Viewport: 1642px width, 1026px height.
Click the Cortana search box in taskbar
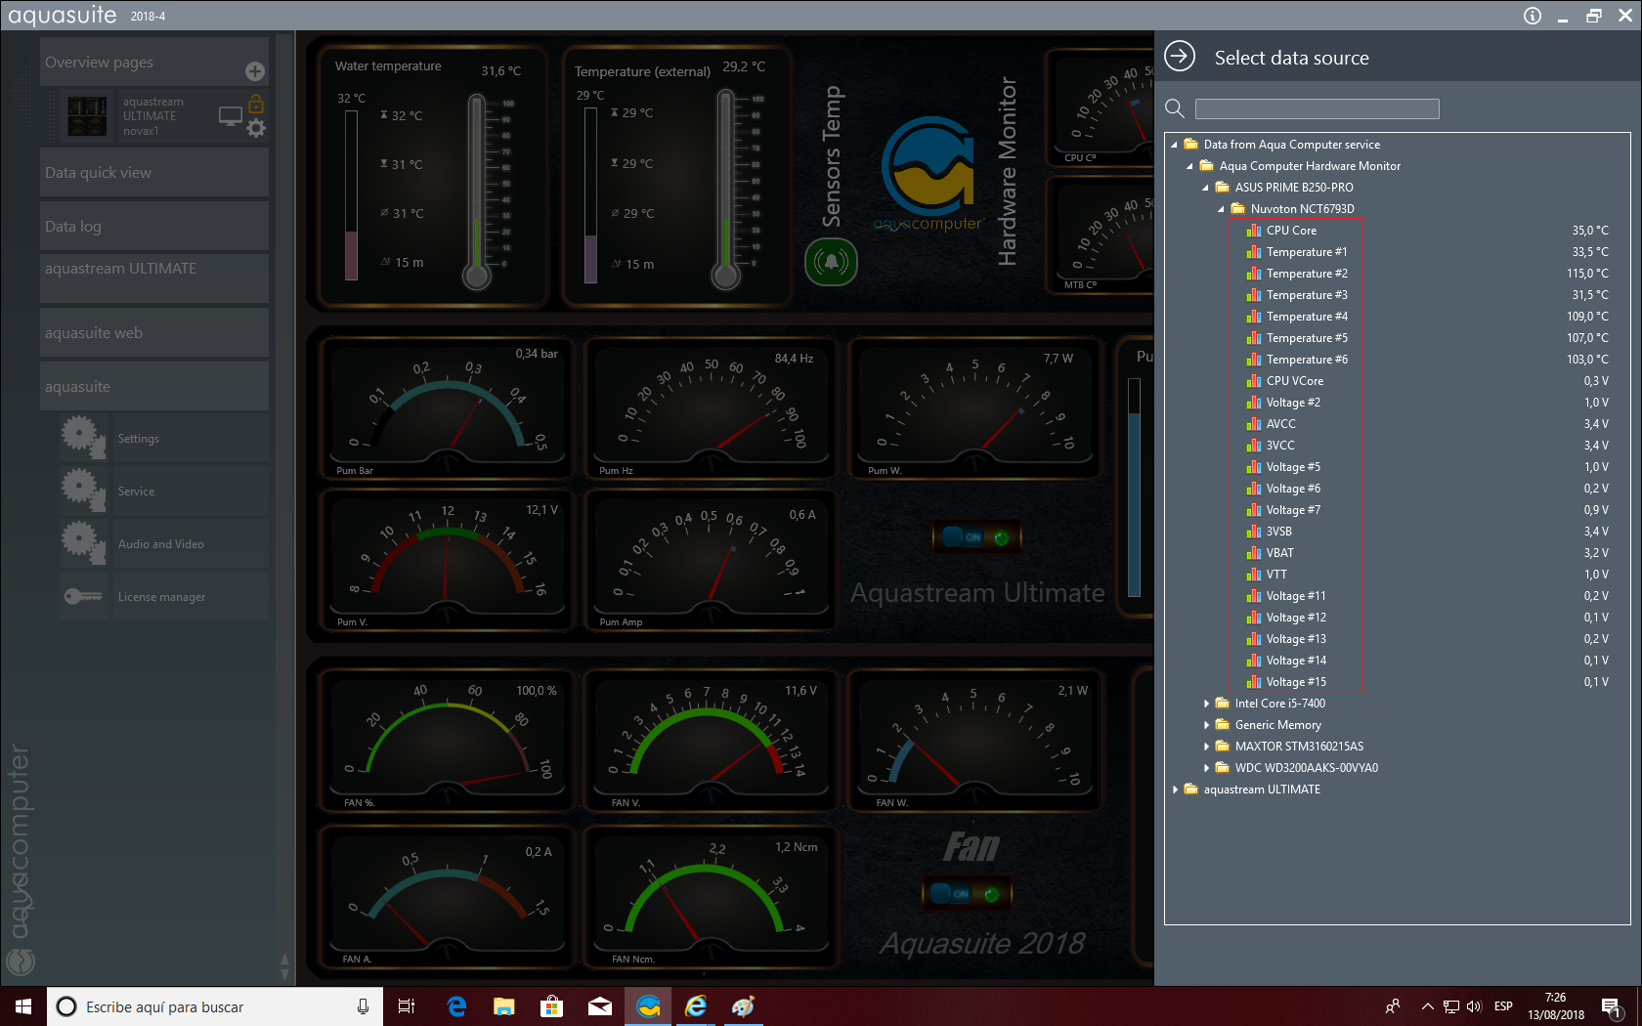point(215,1006)
